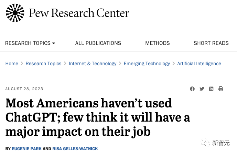Click the Pew Research Center sunburst logo
This screenshot has height=153, width=237.
coord(15,13)
